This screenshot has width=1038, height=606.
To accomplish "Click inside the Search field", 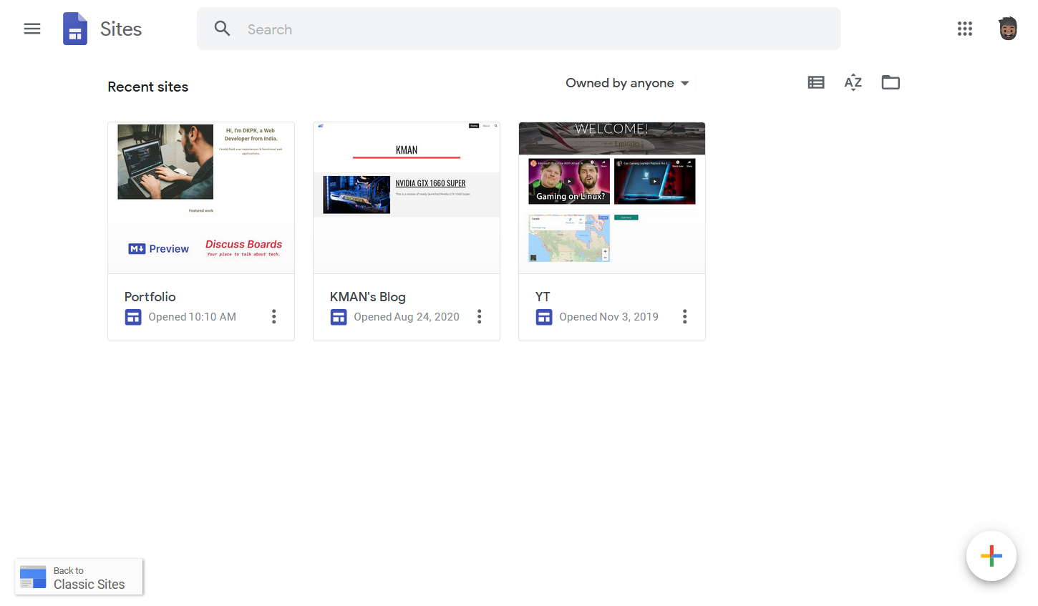I will pyautogui.click(x=501, y=29).
